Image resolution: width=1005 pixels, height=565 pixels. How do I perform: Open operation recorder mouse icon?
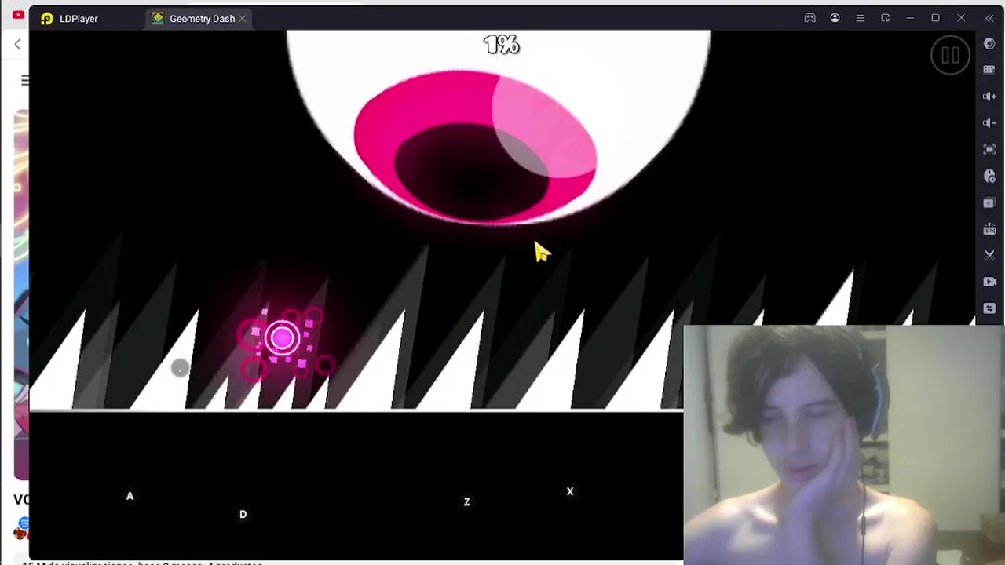coord(989,176)
